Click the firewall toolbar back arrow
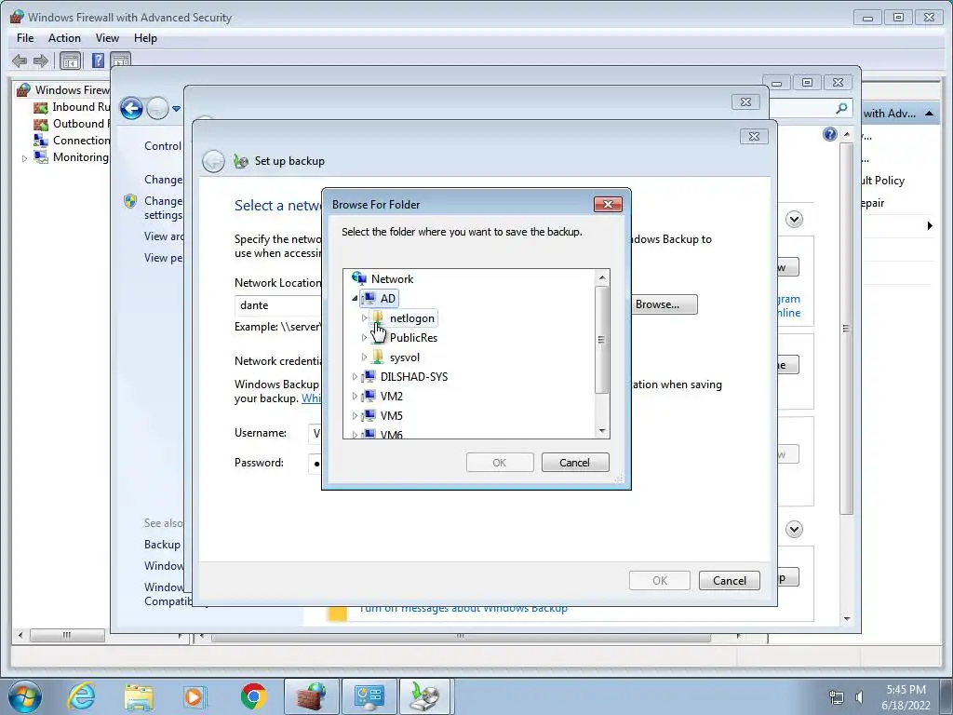 (20, 61)
